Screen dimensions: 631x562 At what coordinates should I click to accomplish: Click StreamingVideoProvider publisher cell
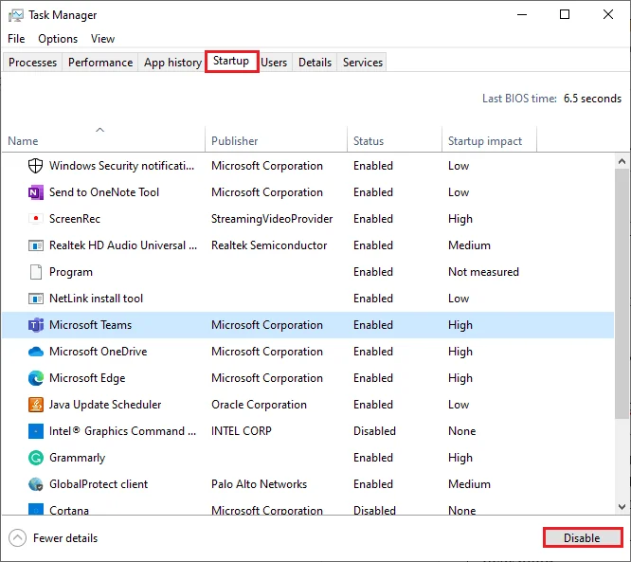[272, 219]
